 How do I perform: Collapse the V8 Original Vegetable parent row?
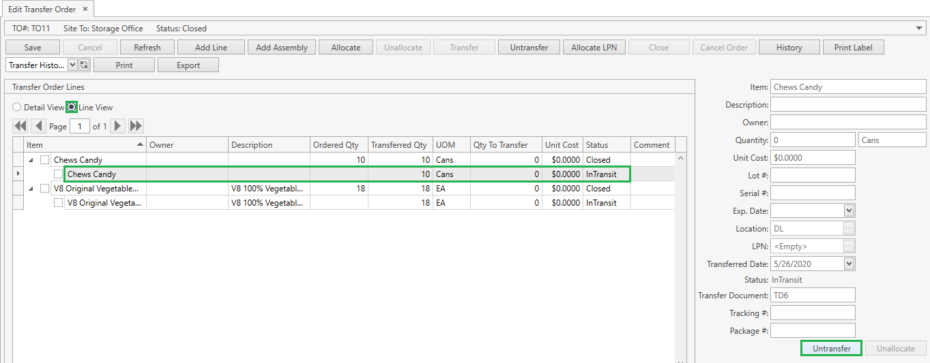(31, 189)
